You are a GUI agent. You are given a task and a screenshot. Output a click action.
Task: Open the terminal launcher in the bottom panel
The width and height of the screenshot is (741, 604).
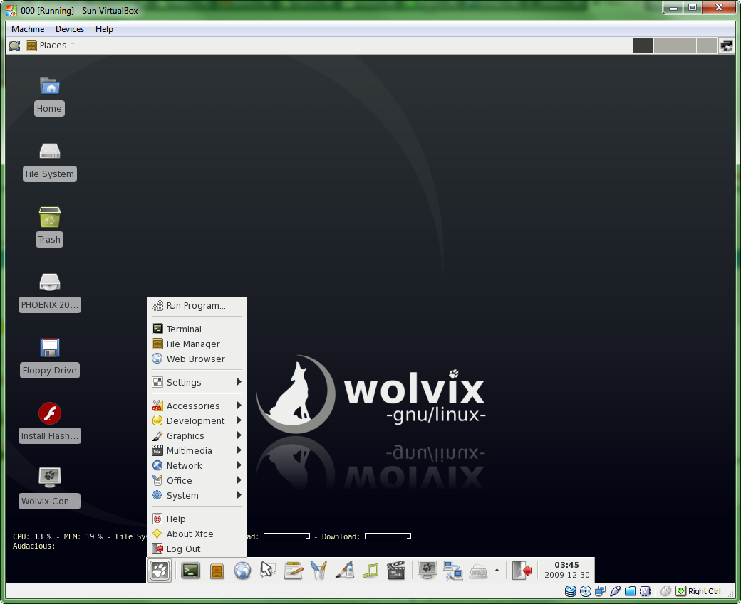tap(190, 570)
